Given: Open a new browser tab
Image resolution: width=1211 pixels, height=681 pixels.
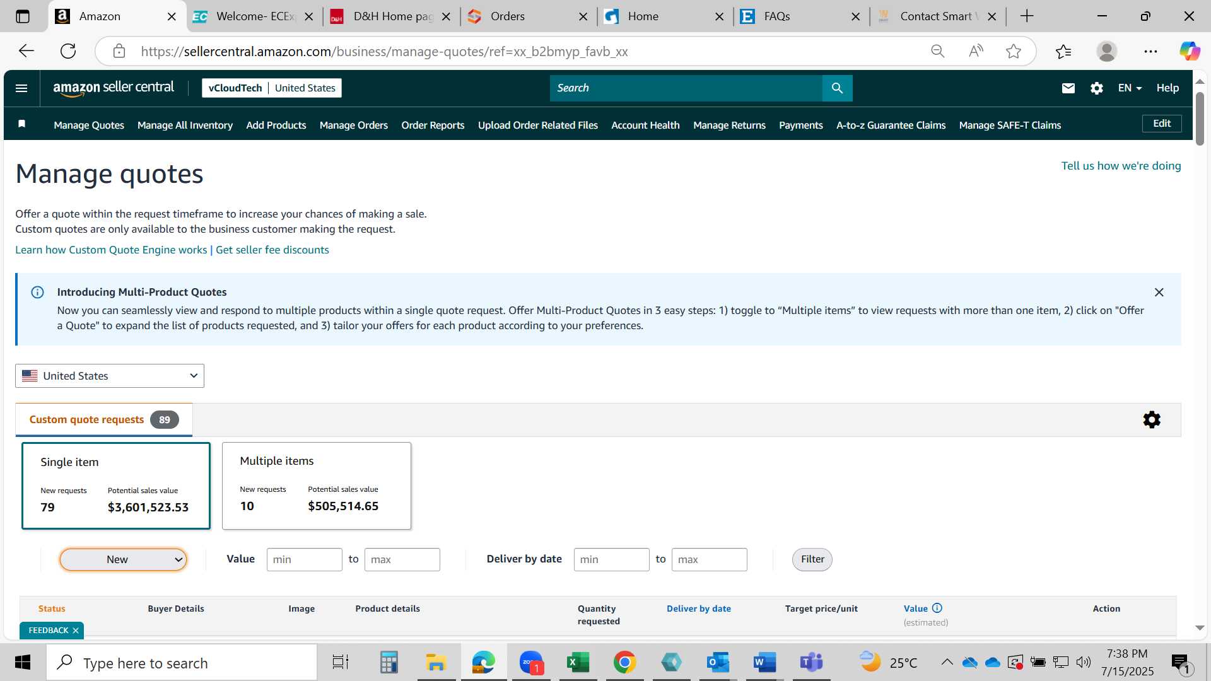Looking at the screenshot, I should click(x=1027, y=16).
